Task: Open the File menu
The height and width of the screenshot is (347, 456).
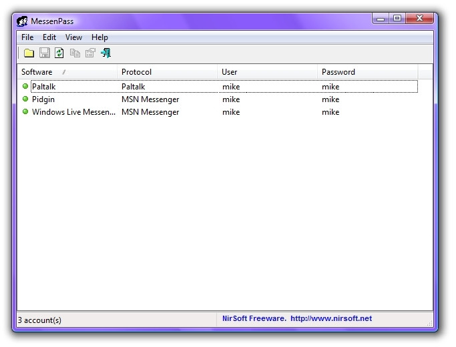Action: (x=27, y=37)
